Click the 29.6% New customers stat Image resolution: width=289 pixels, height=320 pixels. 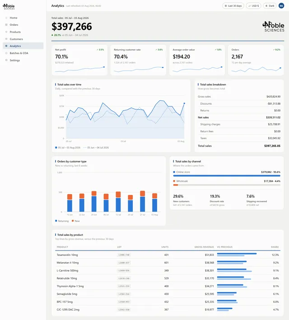click(x=182, y=200)
